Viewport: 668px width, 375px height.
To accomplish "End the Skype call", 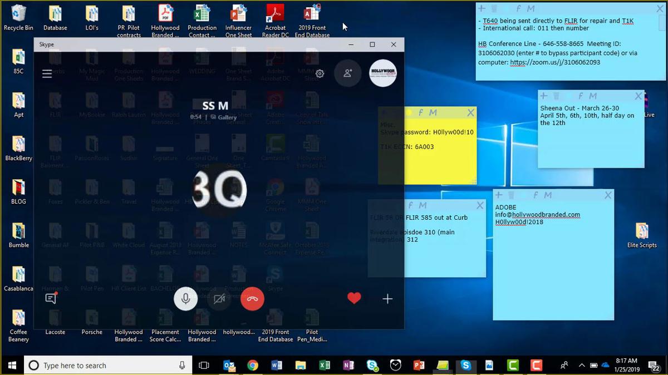I will 252,299.
